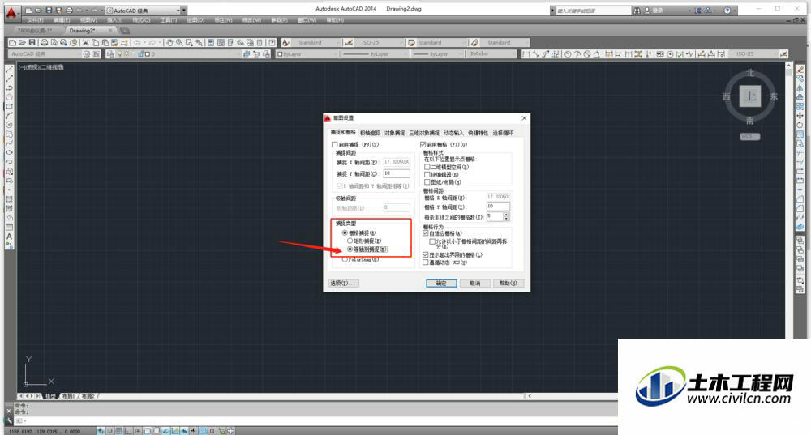The height and width of the screenshot is (435, 811).
Task: Enable the 启用捕捉 (F9) checkbox
Action: (335, 145)
